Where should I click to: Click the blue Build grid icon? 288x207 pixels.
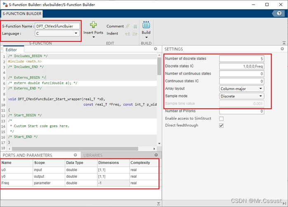pyautogui.click(x=146, y=25)
